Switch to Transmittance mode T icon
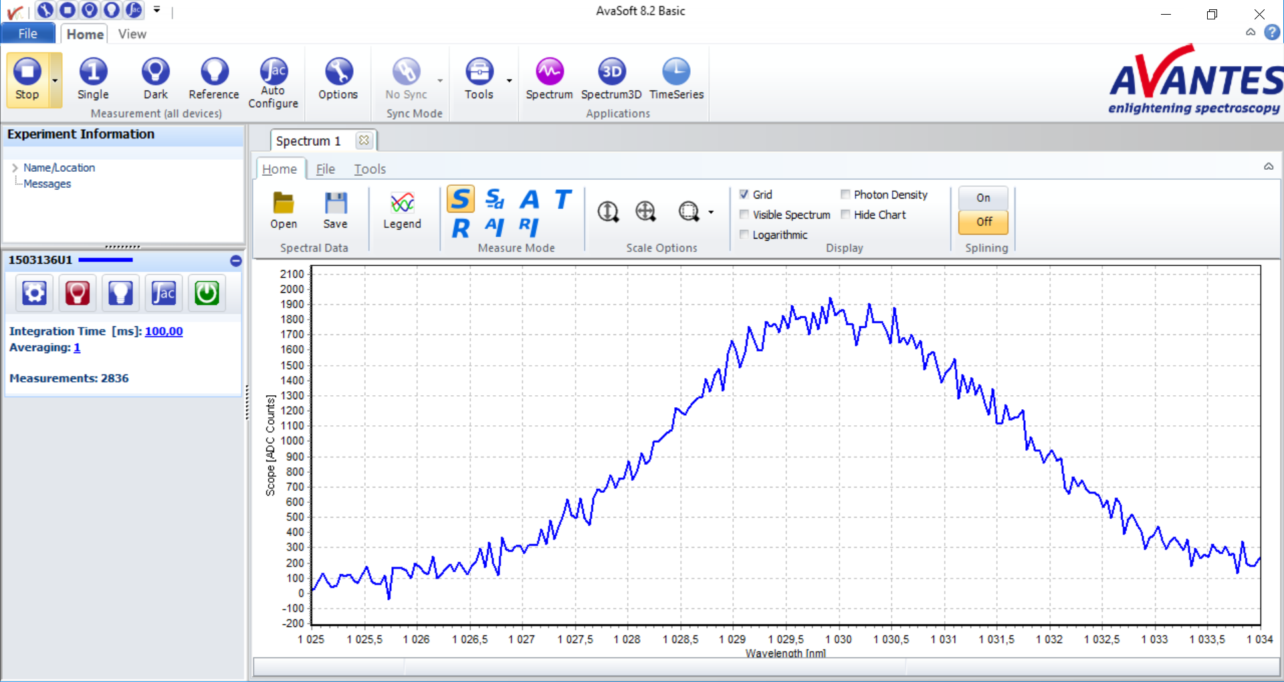 click(x=563, y=199)
